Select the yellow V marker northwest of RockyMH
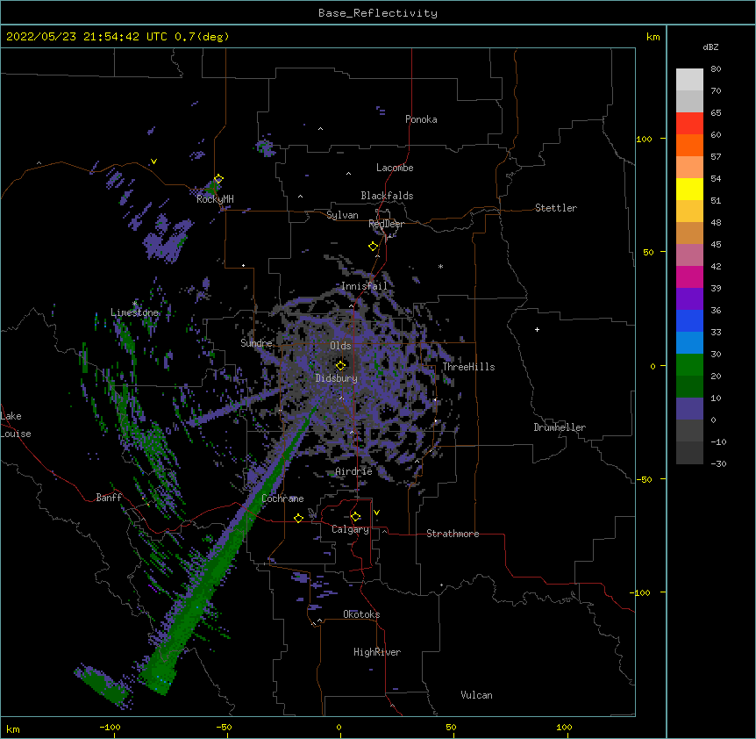756x739 pixels. click(x=153, y=161)
